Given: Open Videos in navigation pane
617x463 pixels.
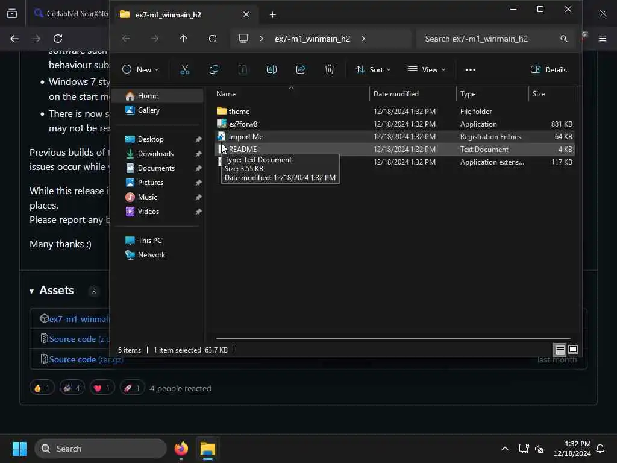Looking at the screenshot, I should point(158,212).
